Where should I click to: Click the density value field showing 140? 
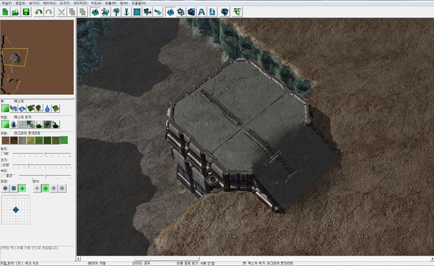pos(6,153)
